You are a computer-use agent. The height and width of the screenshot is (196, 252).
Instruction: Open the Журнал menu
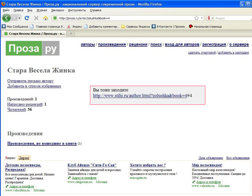(x=42, y=10)
